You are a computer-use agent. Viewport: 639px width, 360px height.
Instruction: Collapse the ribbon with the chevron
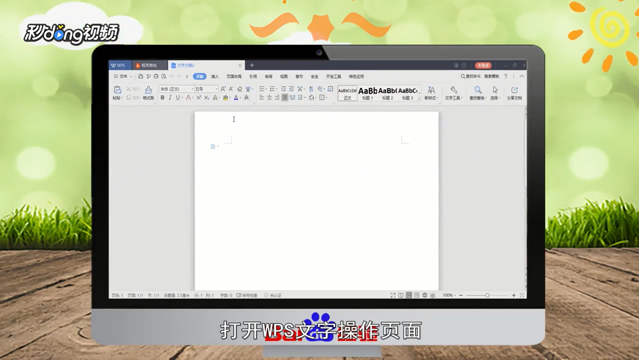(x=522, y=76)
